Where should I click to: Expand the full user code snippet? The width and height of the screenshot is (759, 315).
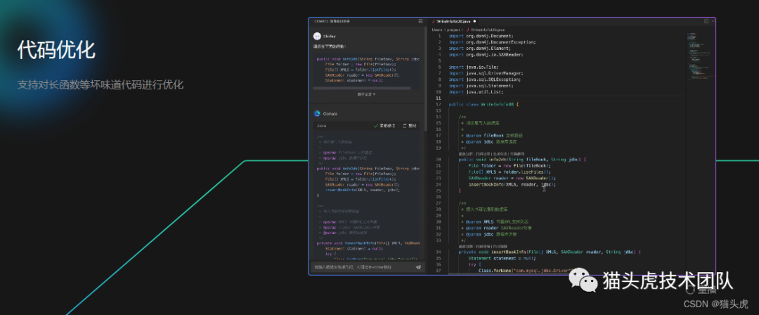click(366, 94)
